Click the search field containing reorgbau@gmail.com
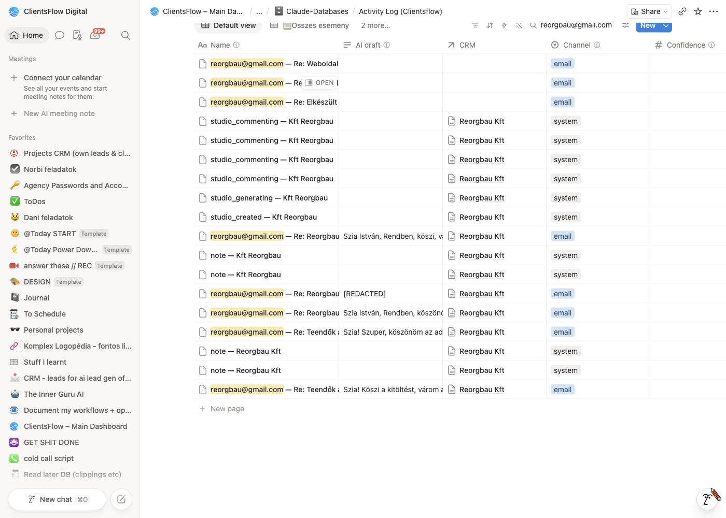This screenshot has height=518, width=726. [576, 25]
